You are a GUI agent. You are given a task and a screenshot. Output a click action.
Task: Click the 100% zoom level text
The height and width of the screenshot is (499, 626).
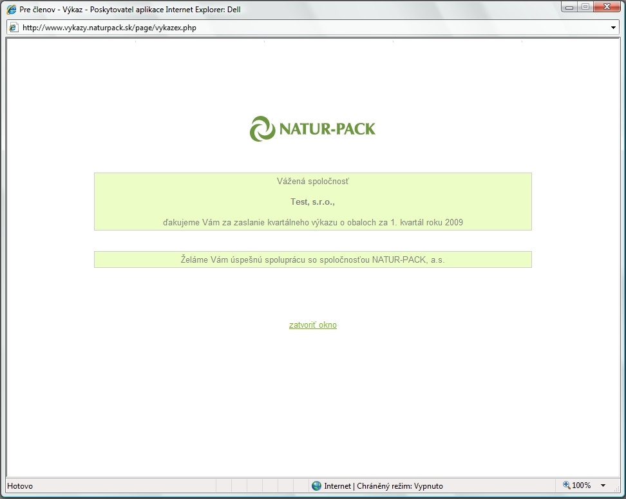pyautogui.click(x=582, y=485)
